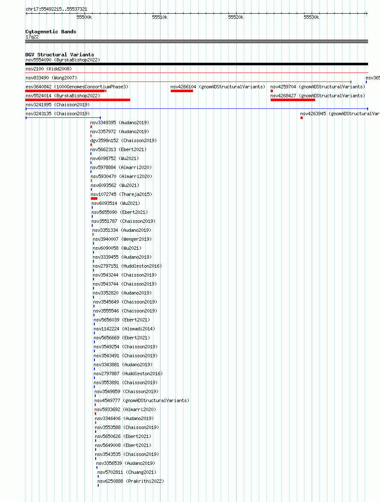The height and width of the screenshot is (502, 380).
Task: Open nsv3549859 (Chaisson2019) variant
Action: click(126, 391)
